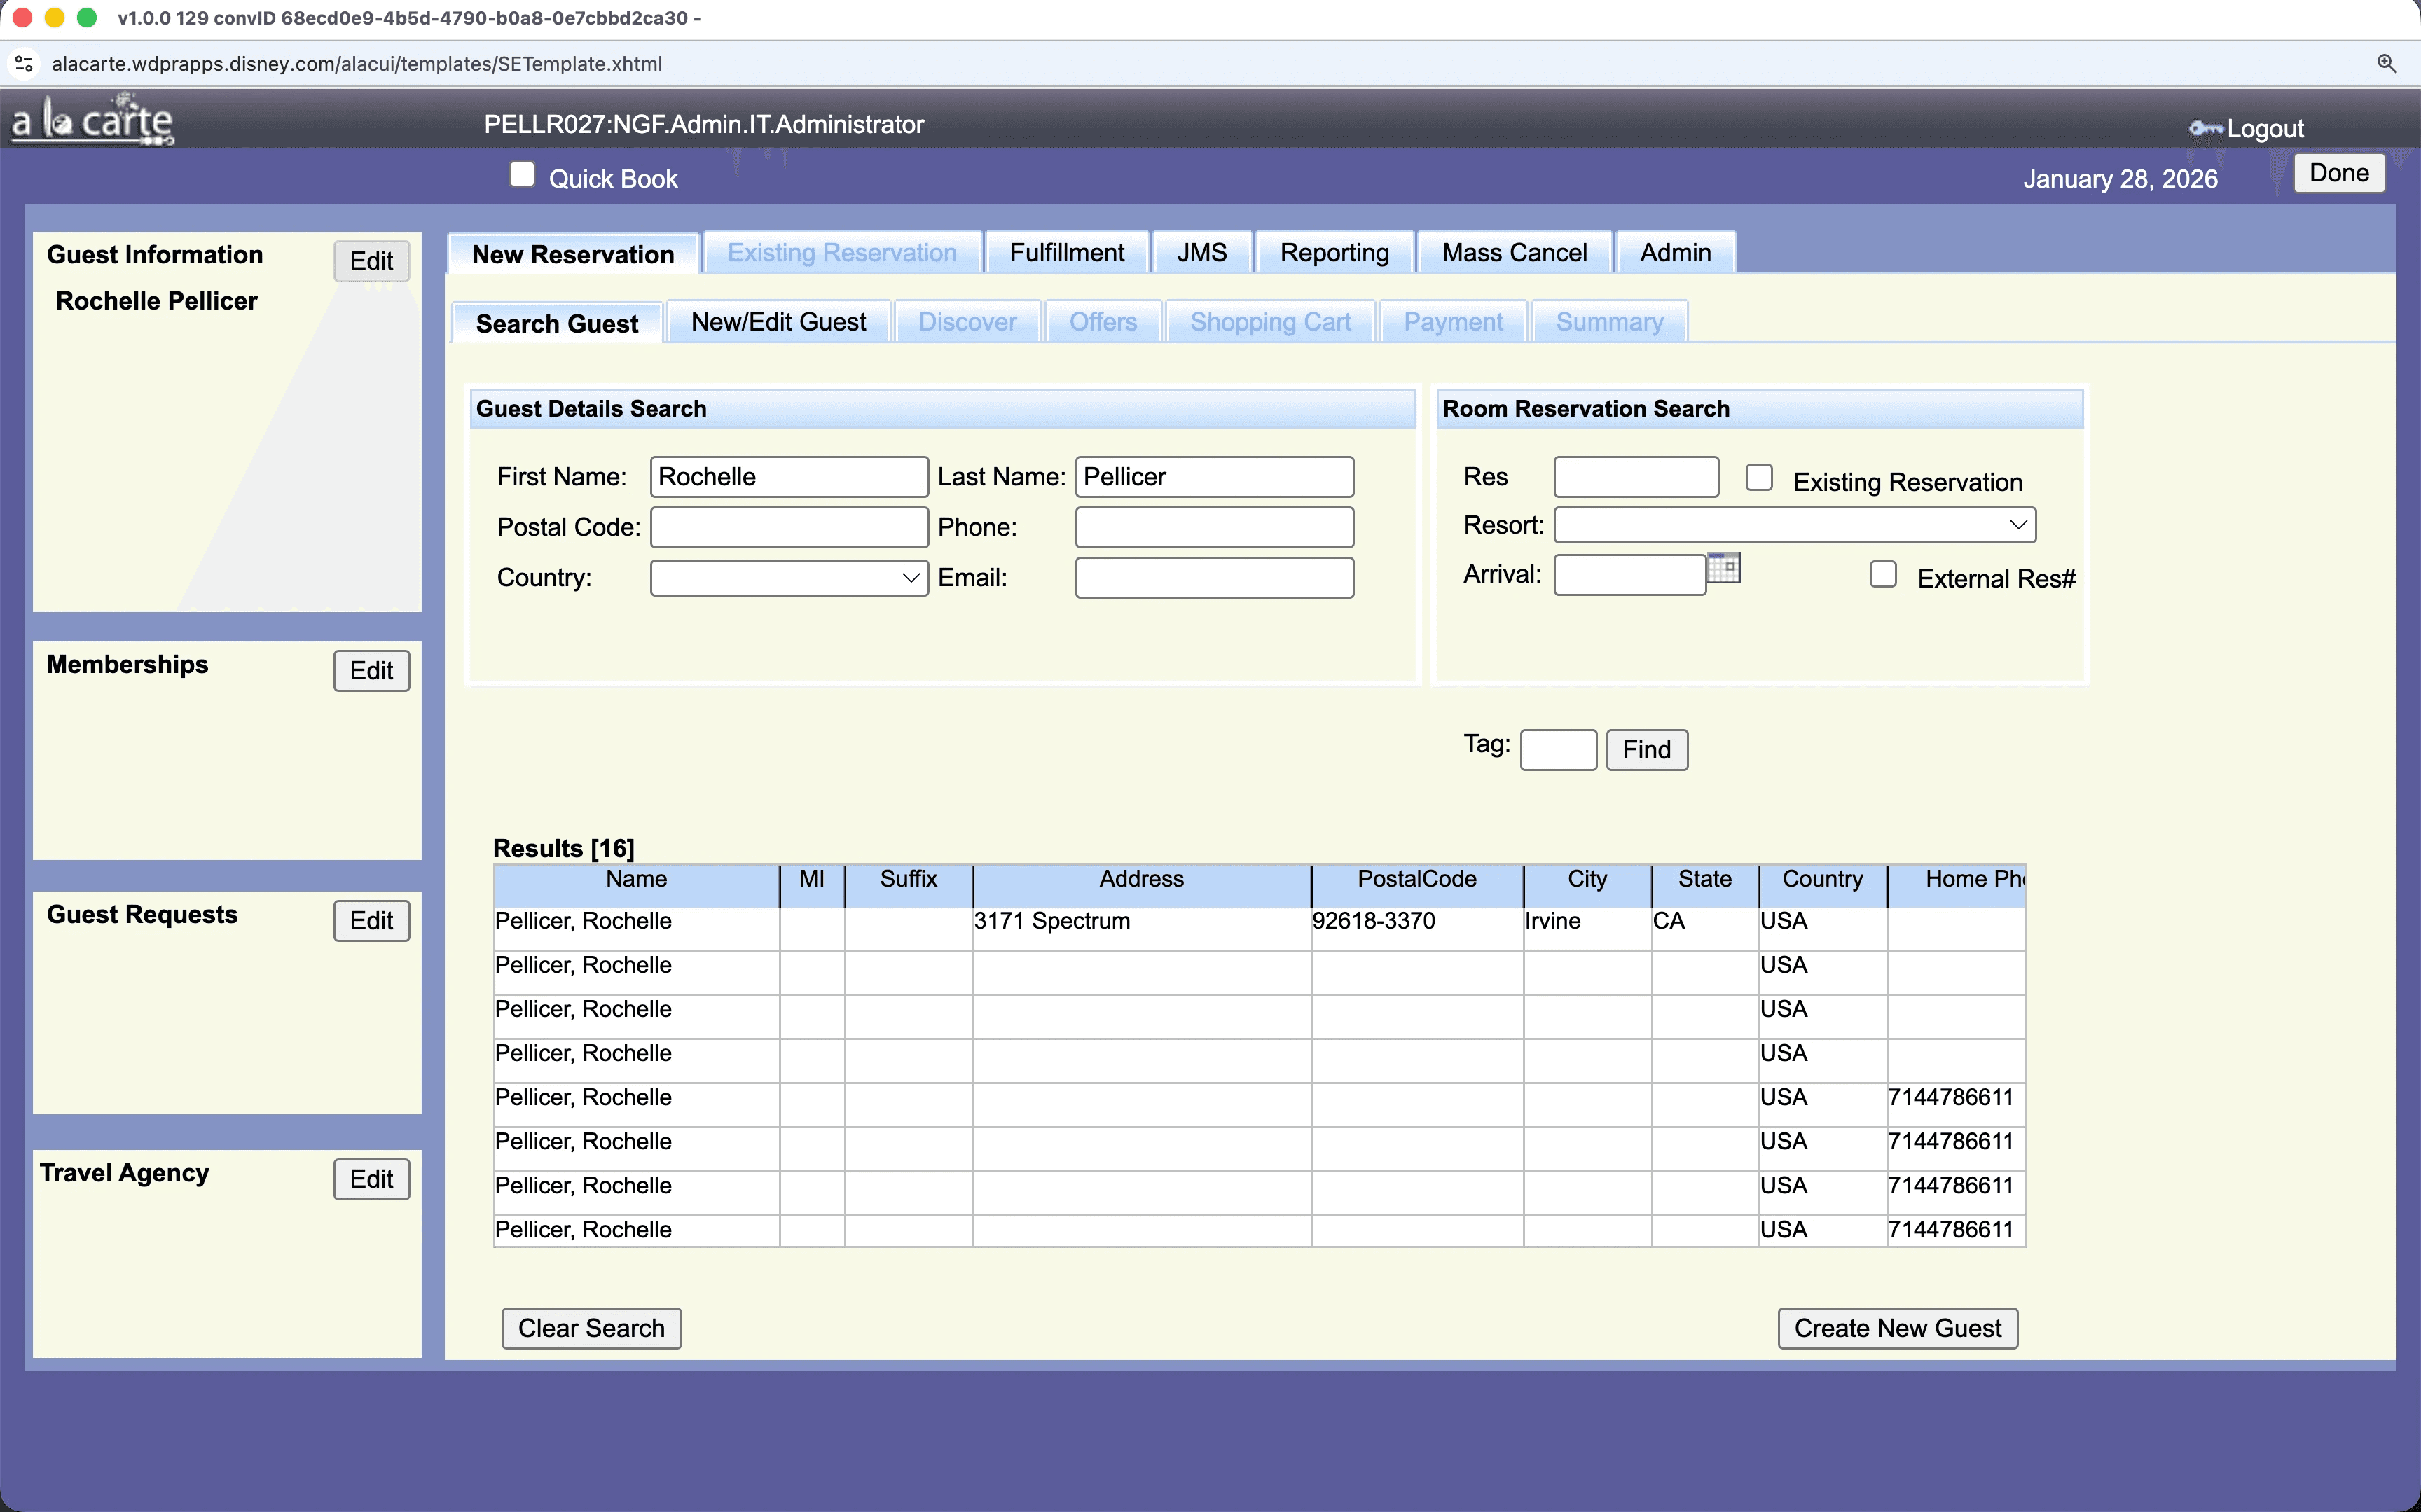This screenshot has height=1512, width=2421.
Task: Click the Clear Search button
Action: (x=591, y=1328)
